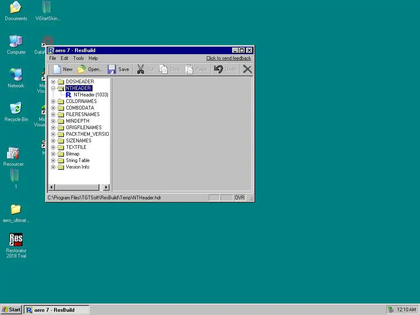Open the ViStartSkin desktop folder icon
The width and height of the screenshot is (420, 315).
tap(48, 11)
